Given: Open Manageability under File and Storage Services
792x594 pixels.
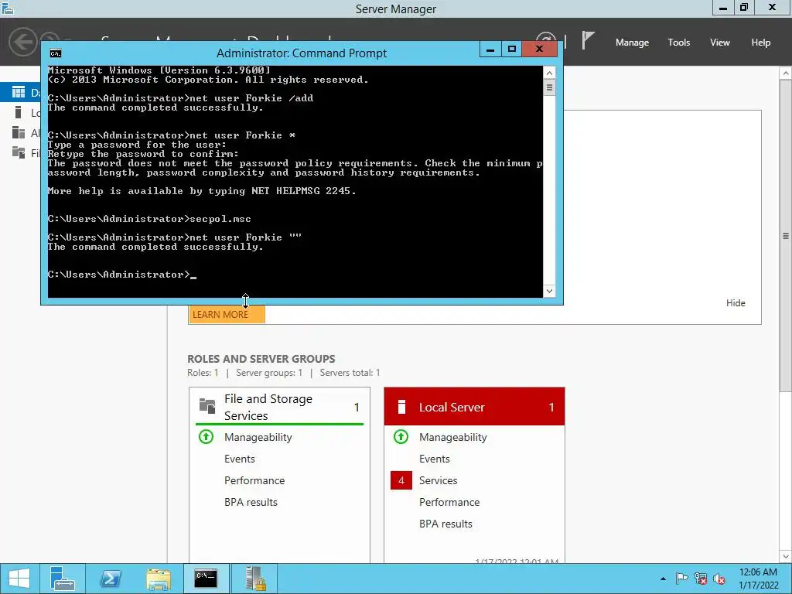Looking at the screenshot, I should pos(258,438).
